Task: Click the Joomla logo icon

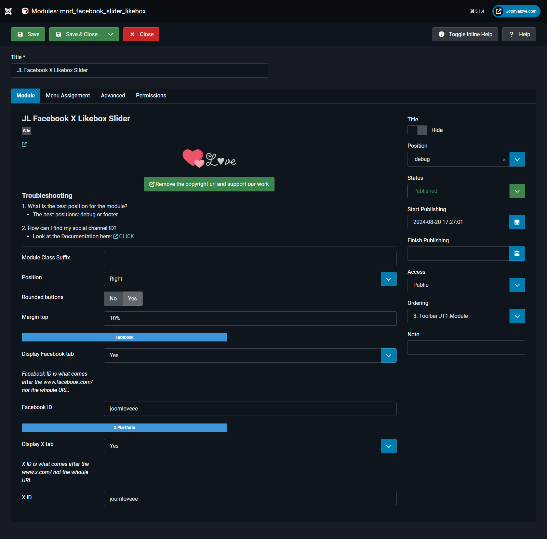Action: [8, 11]
